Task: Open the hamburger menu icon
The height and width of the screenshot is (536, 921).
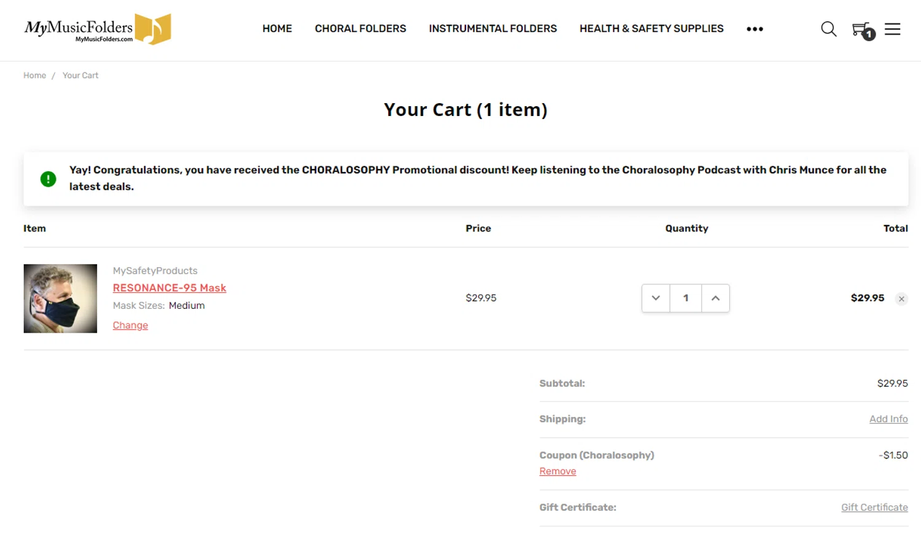Action: pos(892,29)
